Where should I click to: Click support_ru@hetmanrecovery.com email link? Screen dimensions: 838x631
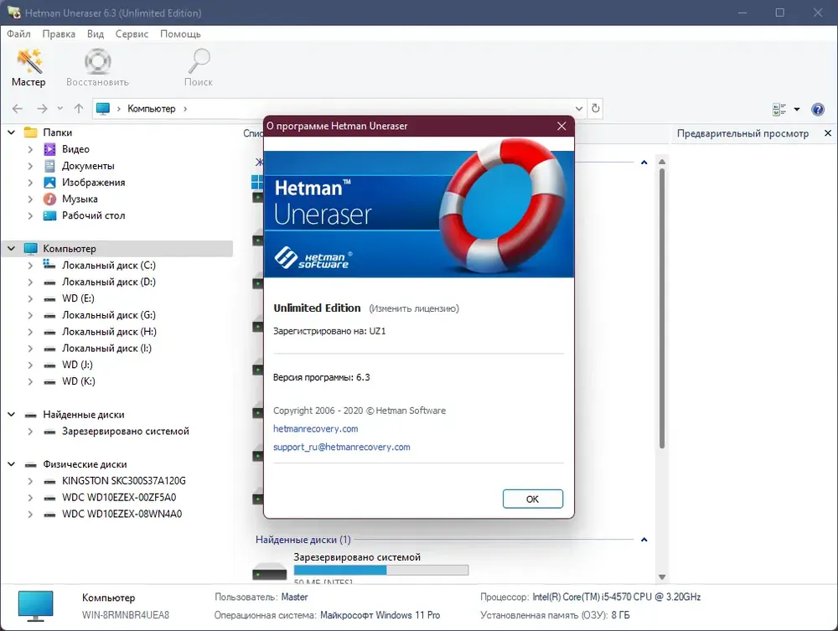342,447
